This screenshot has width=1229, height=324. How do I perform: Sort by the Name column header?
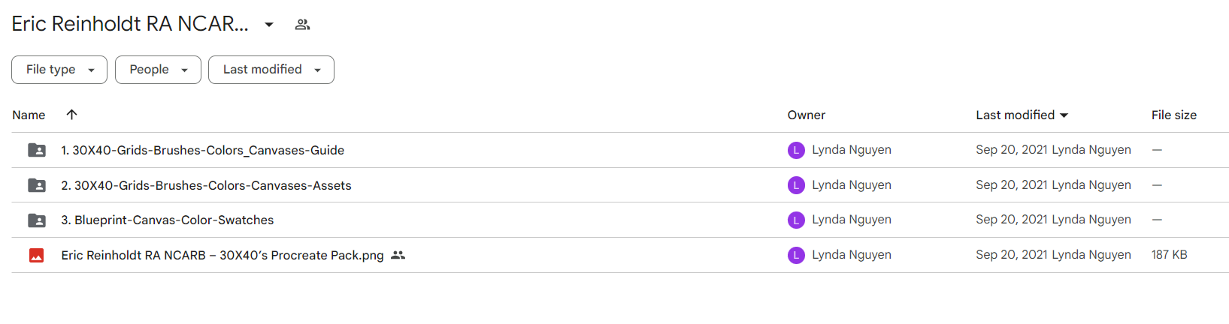29,115
